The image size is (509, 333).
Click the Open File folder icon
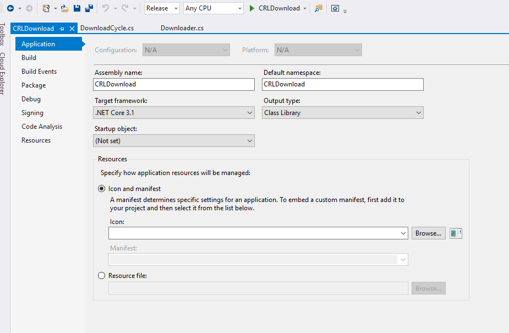pos(64,8)
